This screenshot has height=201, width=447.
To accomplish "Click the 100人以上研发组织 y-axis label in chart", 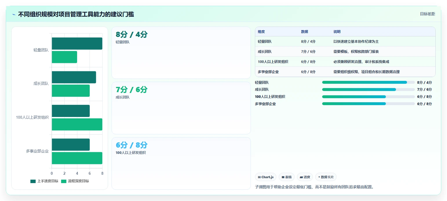I will tap(32, 118).
